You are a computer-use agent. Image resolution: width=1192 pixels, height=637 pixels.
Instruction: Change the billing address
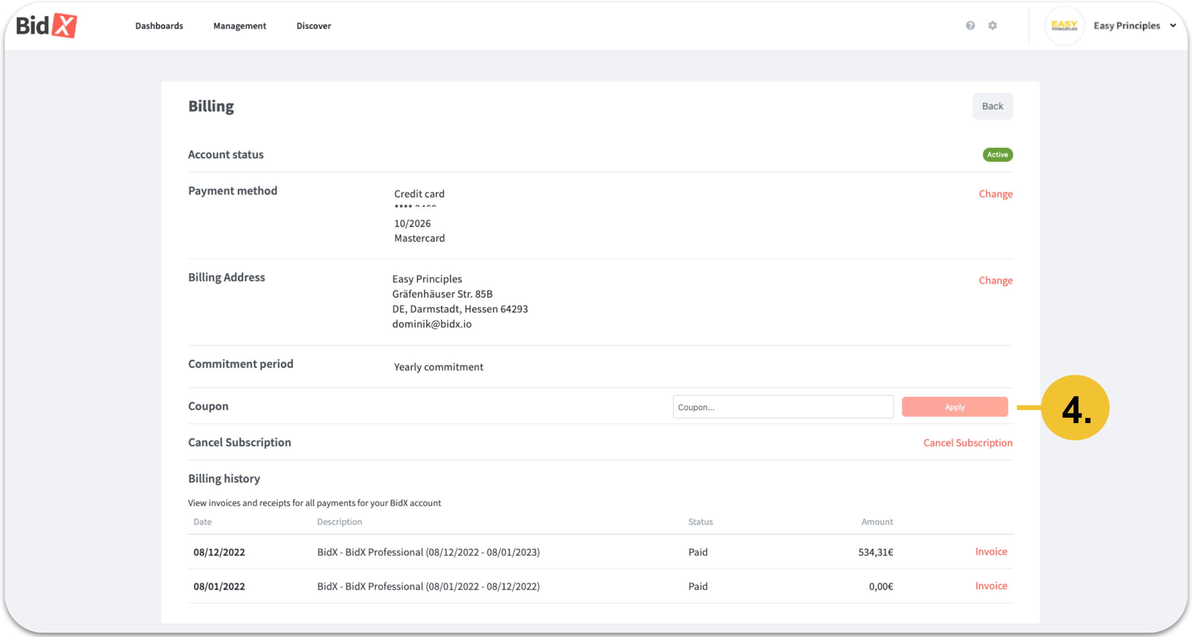pos(995,280)
